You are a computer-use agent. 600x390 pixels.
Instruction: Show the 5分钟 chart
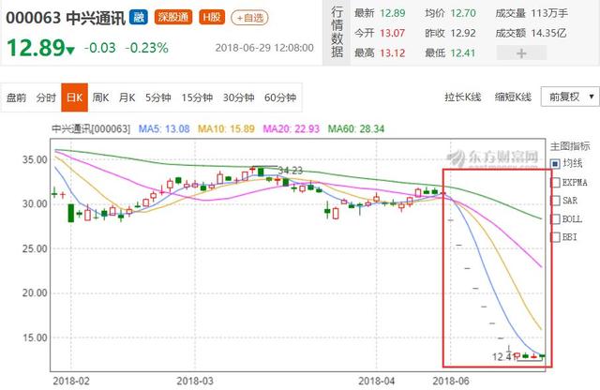click(157, 97)
